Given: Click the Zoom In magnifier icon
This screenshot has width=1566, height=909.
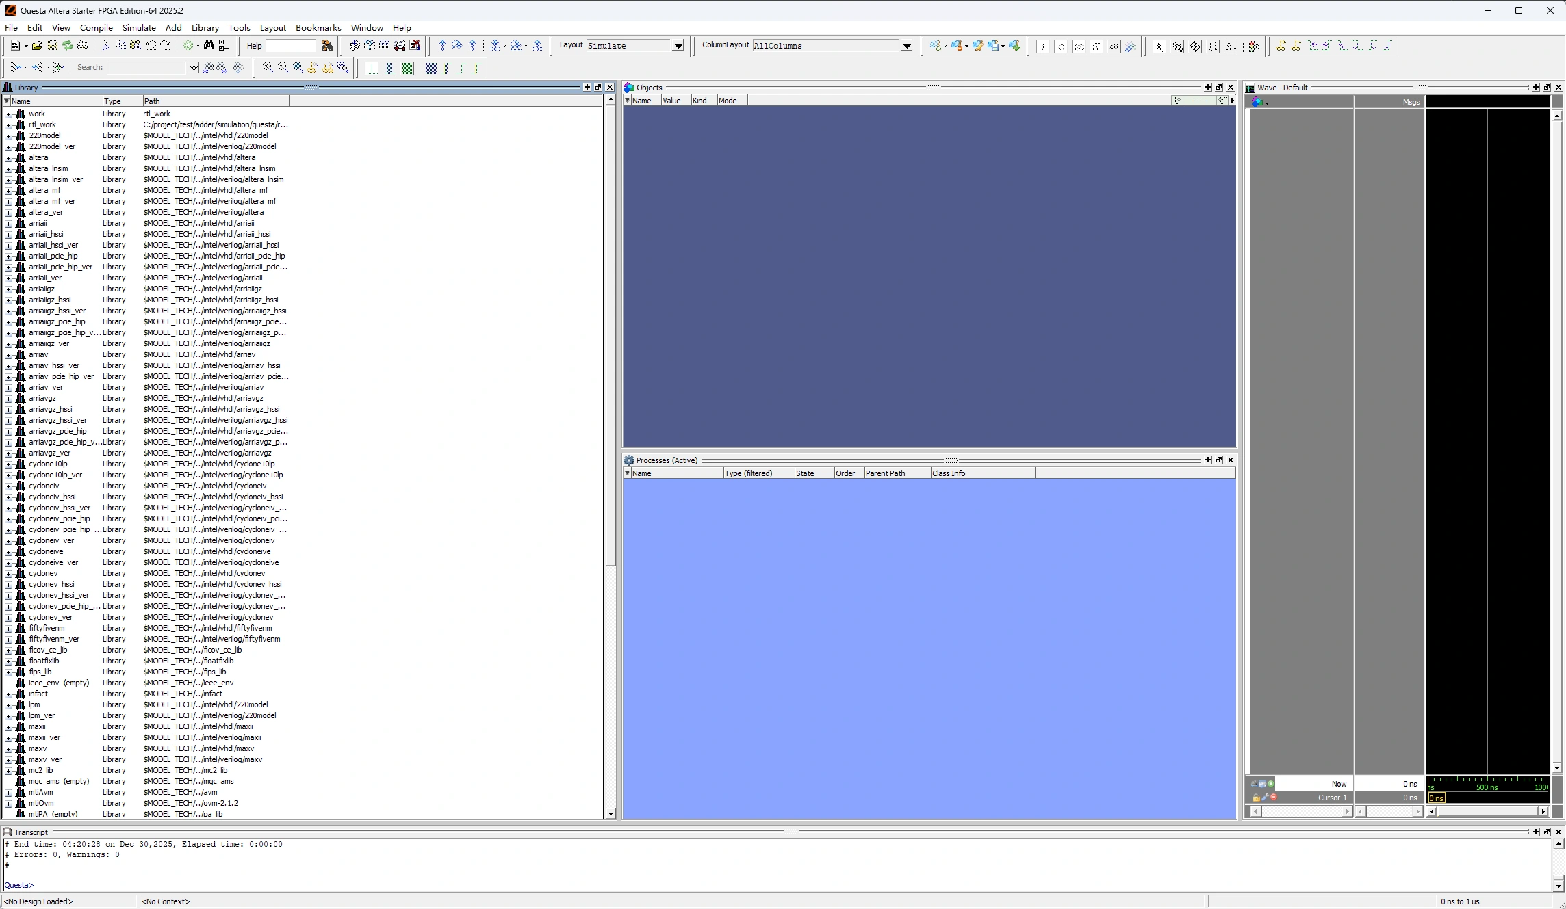Looking at the screenshot, I should pyautogui.click(x=268, y=68).
